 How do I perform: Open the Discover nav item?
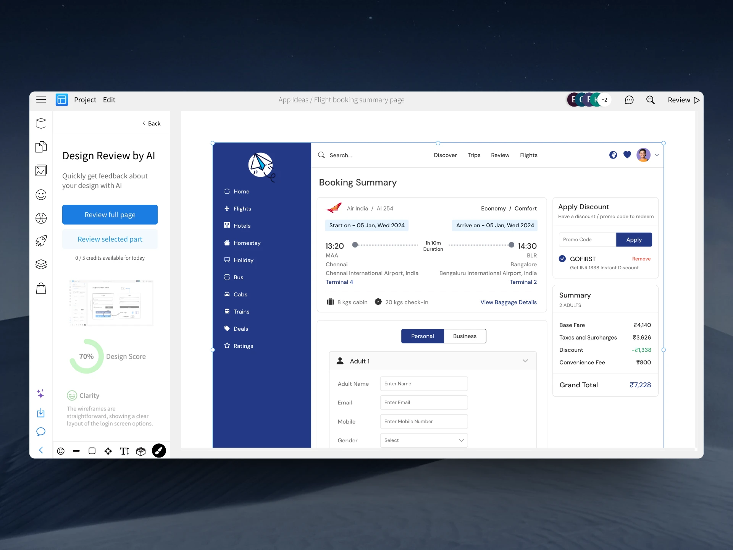click(x=445, y=155)
